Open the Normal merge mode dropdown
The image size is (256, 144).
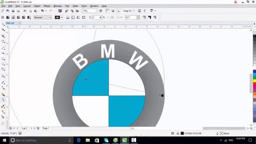point(50,17)
